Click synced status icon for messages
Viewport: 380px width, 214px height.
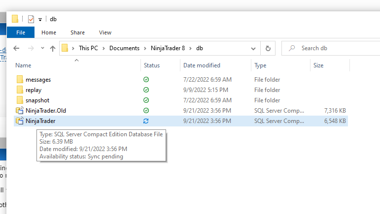(x=146, y=79)
